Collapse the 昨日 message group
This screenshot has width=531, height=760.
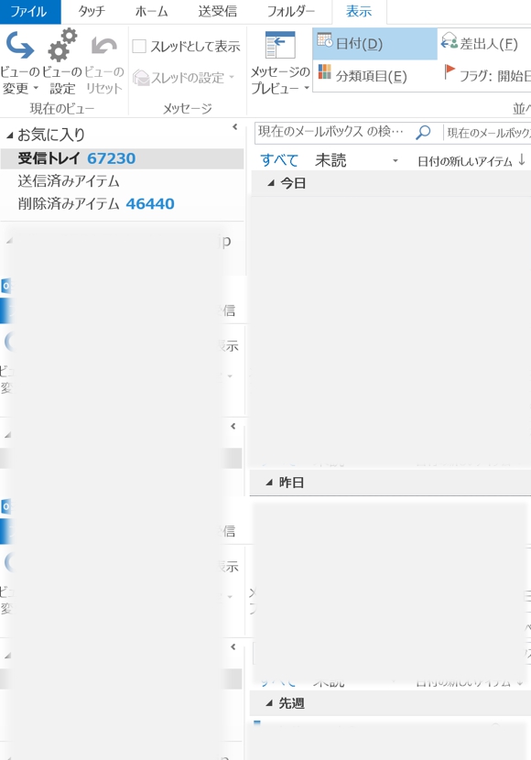coord(269,483)
